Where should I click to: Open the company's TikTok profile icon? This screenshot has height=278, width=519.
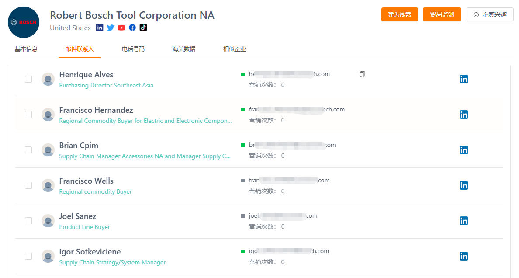click(x=143, y=28)
